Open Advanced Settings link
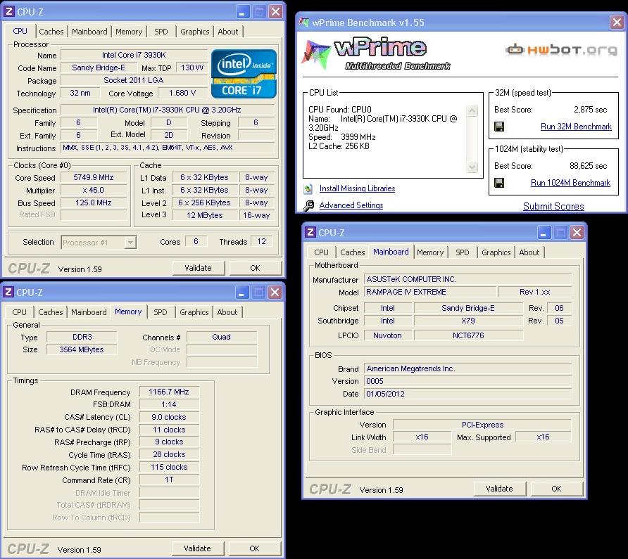This screenshot has width=628, height=559. [351, 205]
